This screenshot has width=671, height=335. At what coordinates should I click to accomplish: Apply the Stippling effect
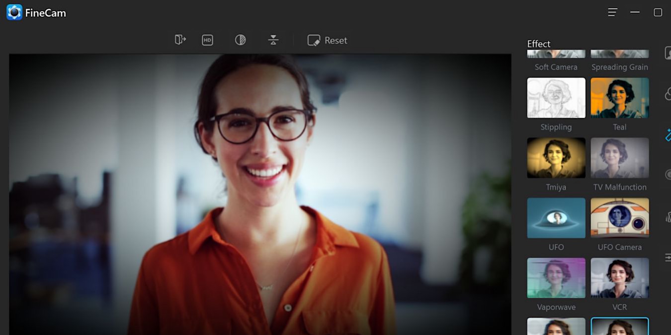pos(556,98)
